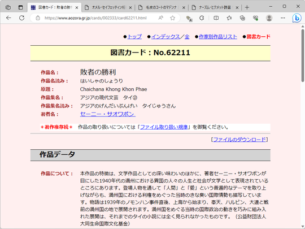Click the 作品について label

56,174
